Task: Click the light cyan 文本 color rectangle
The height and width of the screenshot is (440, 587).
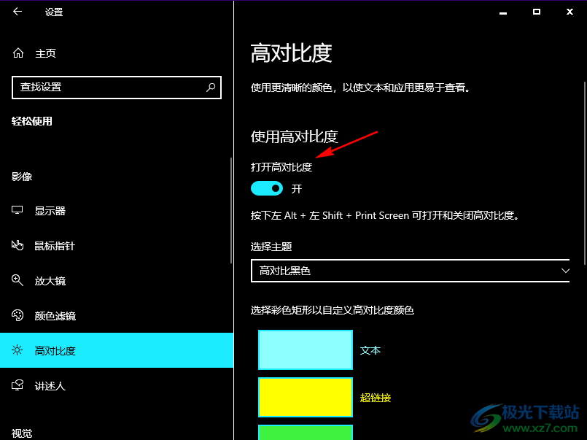Action: pyautogui.click(x=306, y=350)
